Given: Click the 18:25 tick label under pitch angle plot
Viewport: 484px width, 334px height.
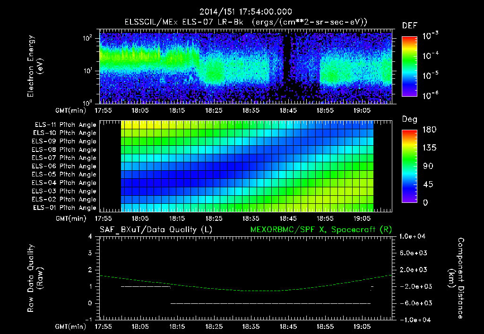Looking at the screenshot, I should [214, 218].
